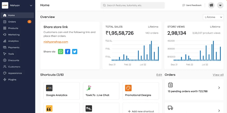Screen dimensions: 227x113
Task: Open the account dropdown arrow in header
Action: (220, 5)
